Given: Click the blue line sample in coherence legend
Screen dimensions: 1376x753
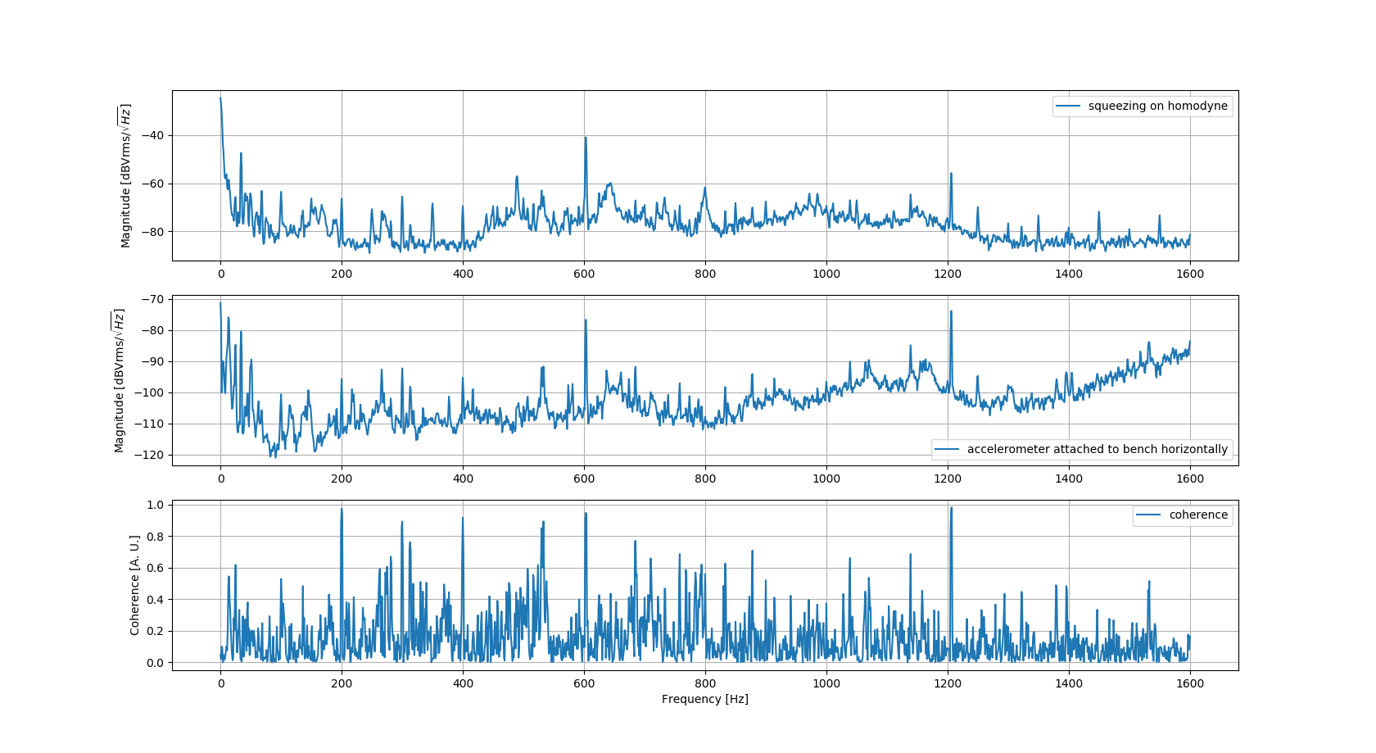Looking at the screenshot, I should pos(1149,515).
